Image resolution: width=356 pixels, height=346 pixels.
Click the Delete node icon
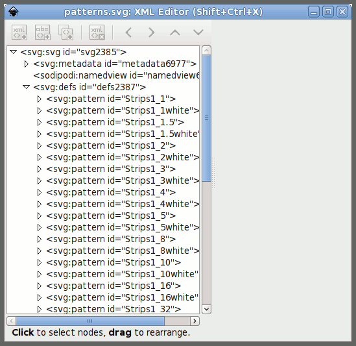tap(97, 32)
